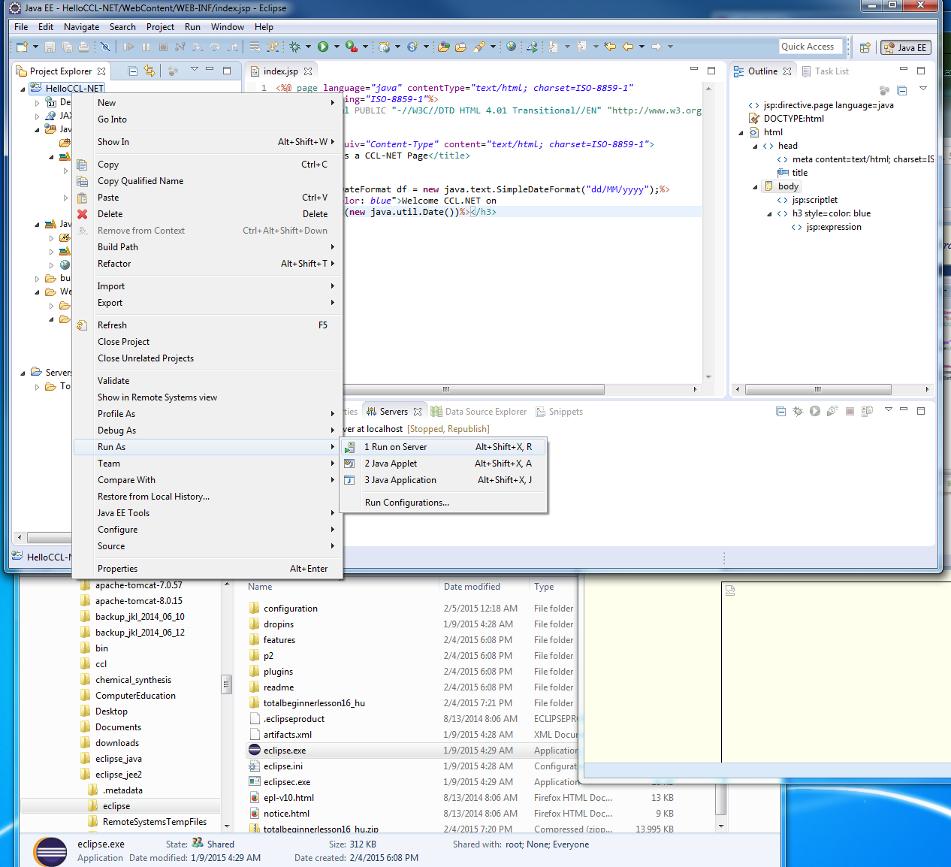Image resolution: width=951 pixels, height=867 pixels.
Task: Choose Run Configurations... in submenu
Action: point(406,503)
